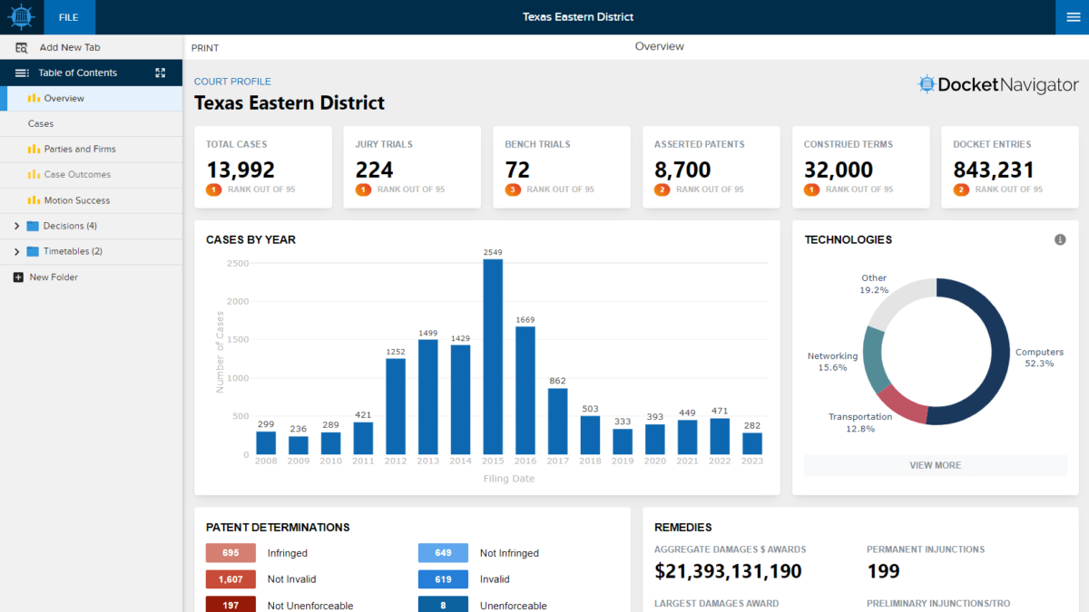This screenshot has height=612, width=1089.
Task: Click the Decisions folder icon
Action: tap(33, 227)
